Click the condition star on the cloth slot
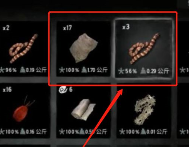Viewport: 189px width, 147px height. coord(62,70)
